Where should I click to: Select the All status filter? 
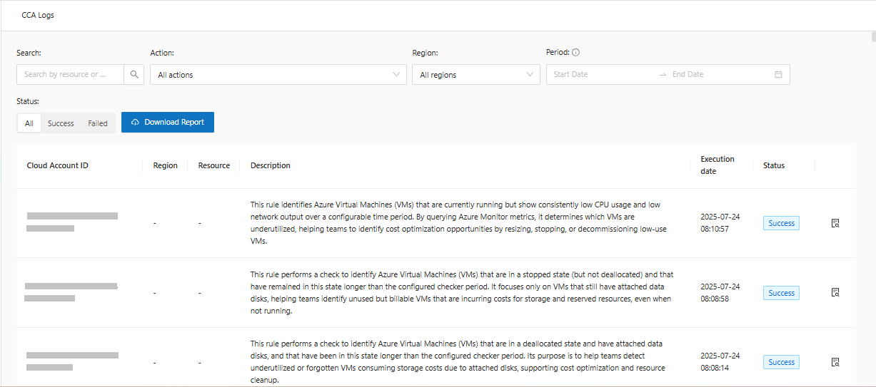point(29,123)
